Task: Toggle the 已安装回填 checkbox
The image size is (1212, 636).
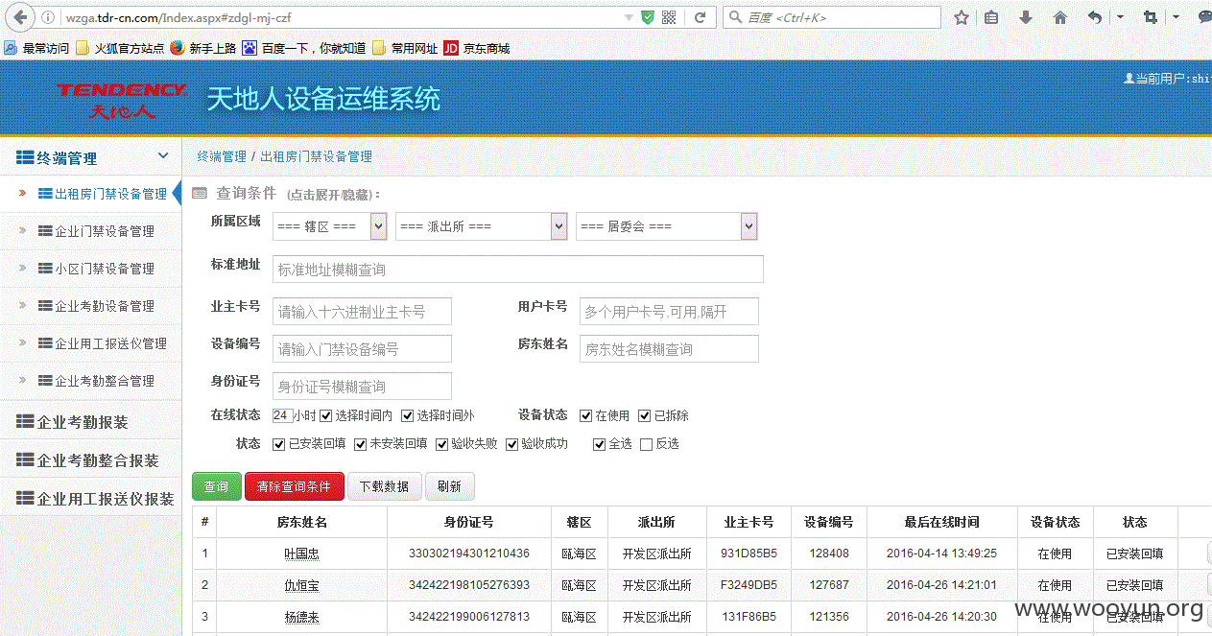Action: [279, 444]
